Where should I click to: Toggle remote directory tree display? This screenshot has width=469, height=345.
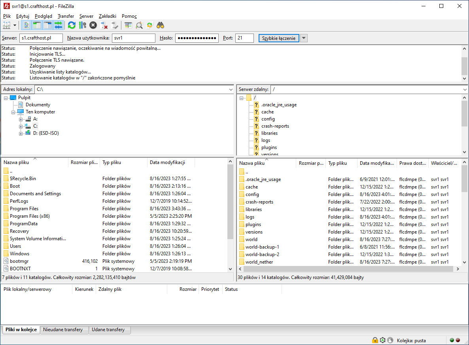click(x=47, y=25)
